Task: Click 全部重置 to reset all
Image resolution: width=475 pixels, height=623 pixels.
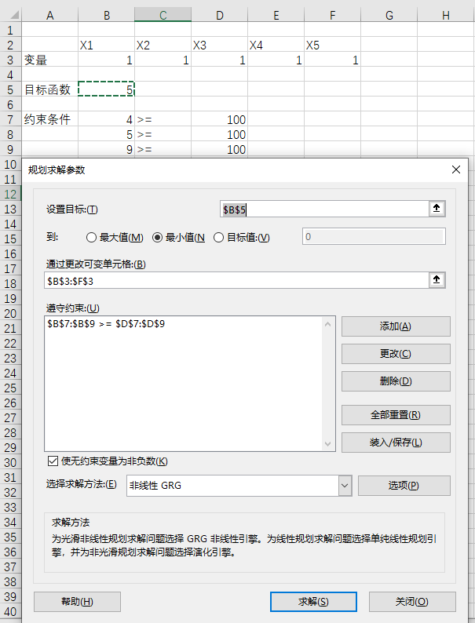Action: 396,415
